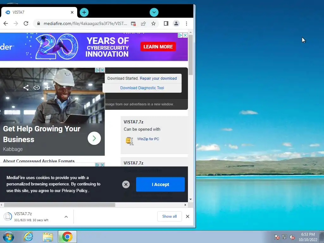Viewport: 324px width, 243px height.
Task: Open the Windows Start menu
Action: coord(8,237)
